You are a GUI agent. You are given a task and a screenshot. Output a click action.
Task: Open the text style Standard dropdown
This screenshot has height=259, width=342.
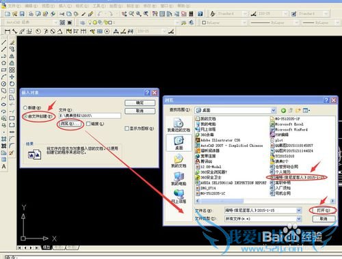(245, 14)
